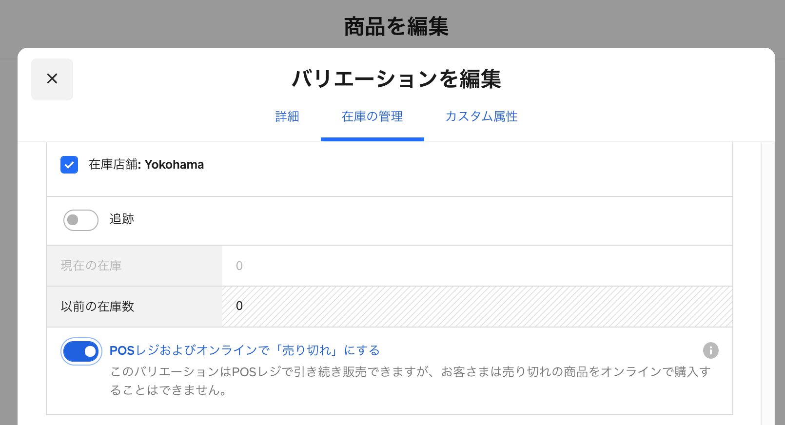Click the sold-out description text paragraph
785x425 pixels.
410,381
